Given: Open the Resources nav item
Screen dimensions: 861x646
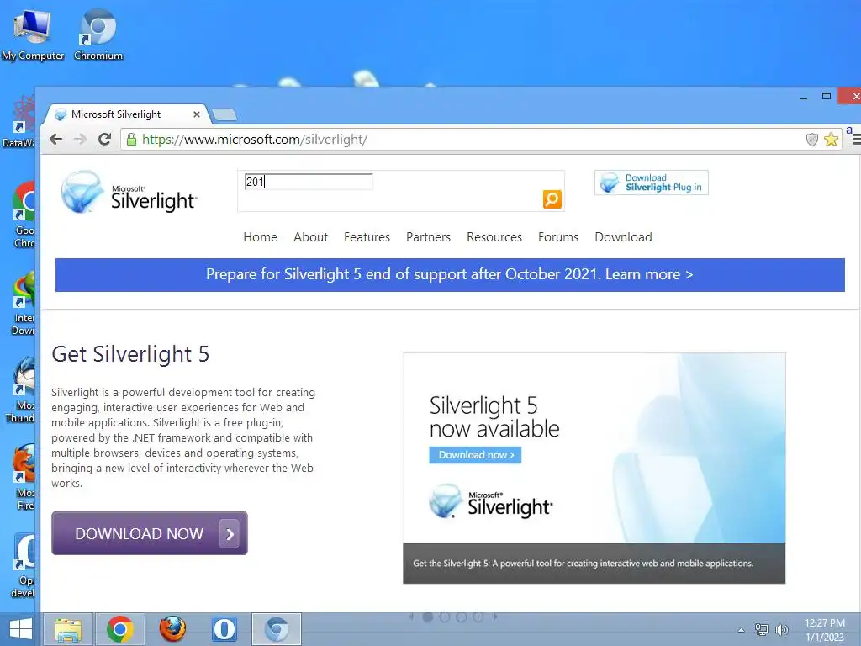Looking at the screenshot, I should 494,237.
